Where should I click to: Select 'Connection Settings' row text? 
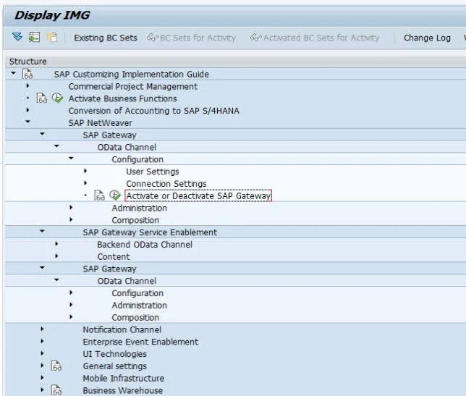click(x=166, y=184)
